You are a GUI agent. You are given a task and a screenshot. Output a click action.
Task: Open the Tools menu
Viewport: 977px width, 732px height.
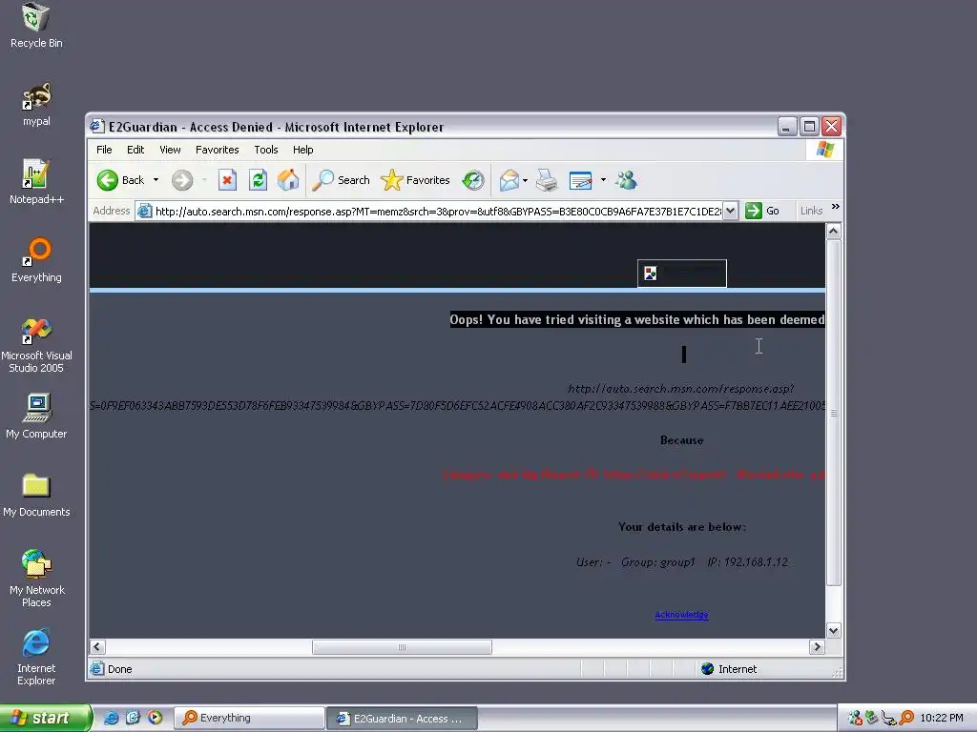pos(266,150)
